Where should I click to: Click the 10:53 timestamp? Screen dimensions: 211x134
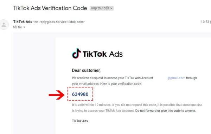[205, 22]
